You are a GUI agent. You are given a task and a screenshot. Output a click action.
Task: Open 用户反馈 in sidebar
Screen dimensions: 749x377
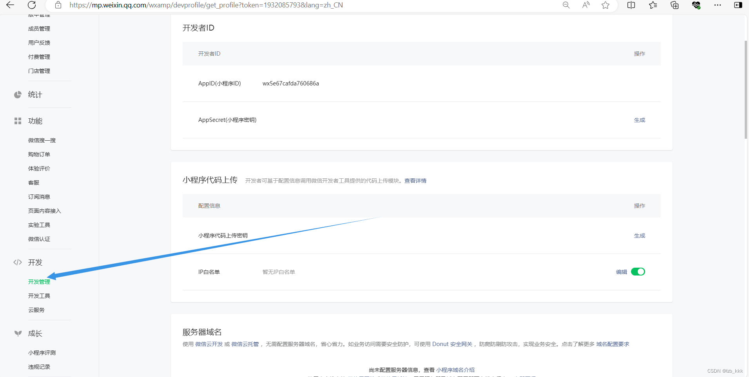39,43
